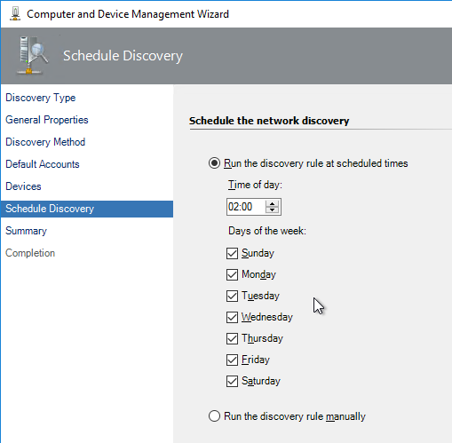
Task: Disable the Friday checkbox
Action: [232, 360]
